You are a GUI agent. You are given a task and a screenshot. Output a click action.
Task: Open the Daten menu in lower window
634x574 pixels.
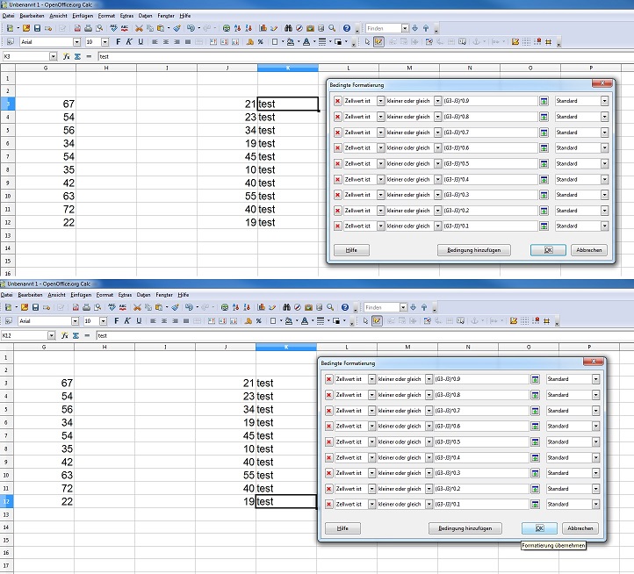[x=144, y=294]
